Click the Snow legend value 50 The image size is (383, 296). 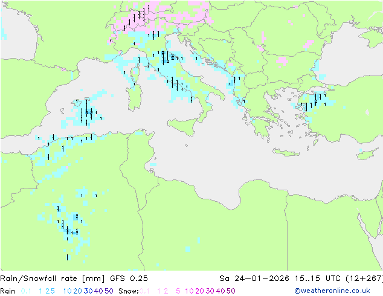pos(231,291)
